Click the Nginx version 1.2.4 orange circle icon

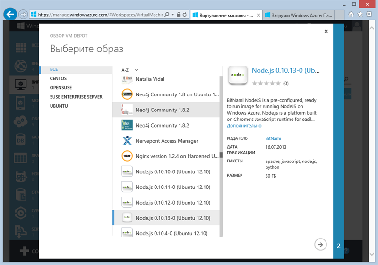[127, 156]
